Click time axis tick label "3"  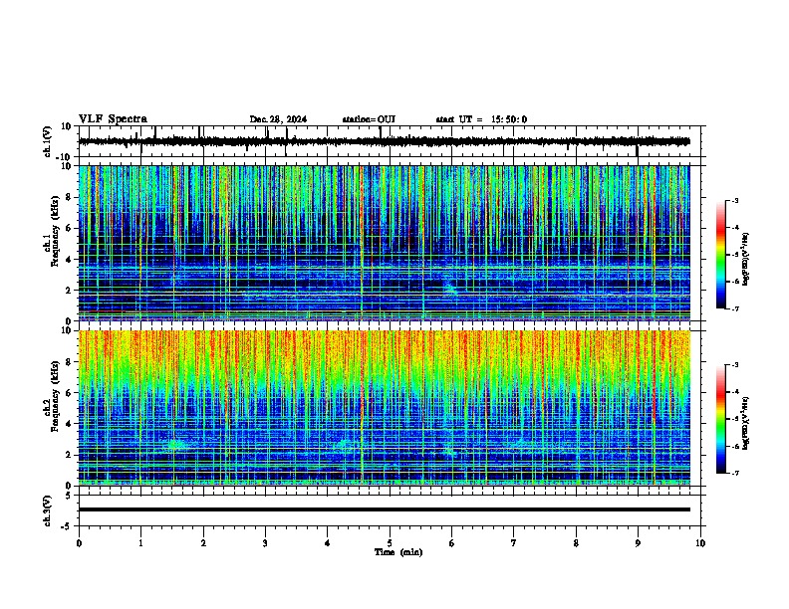(x=265, y=543)
